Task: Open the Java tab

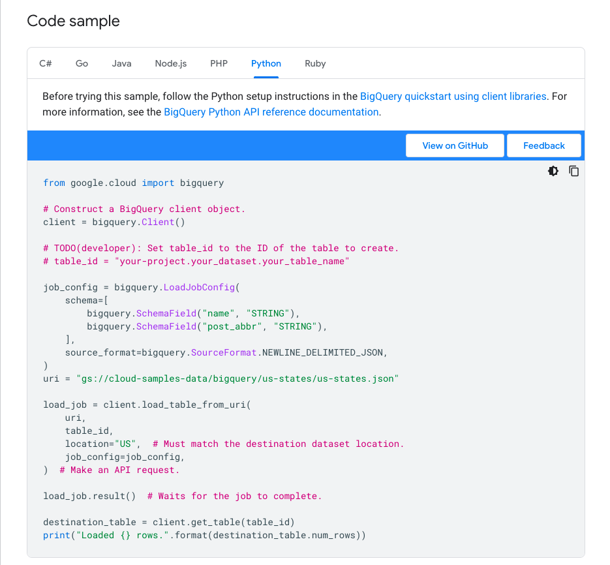Action: (x=121, y=63)
